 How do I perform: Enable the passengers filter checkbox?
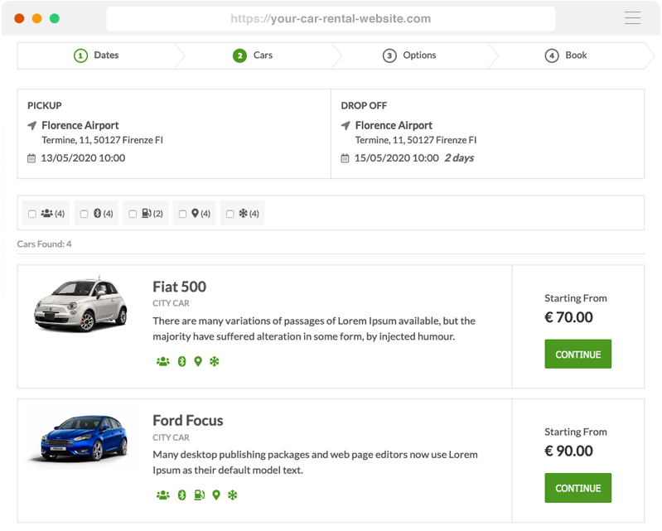(32, 214)
